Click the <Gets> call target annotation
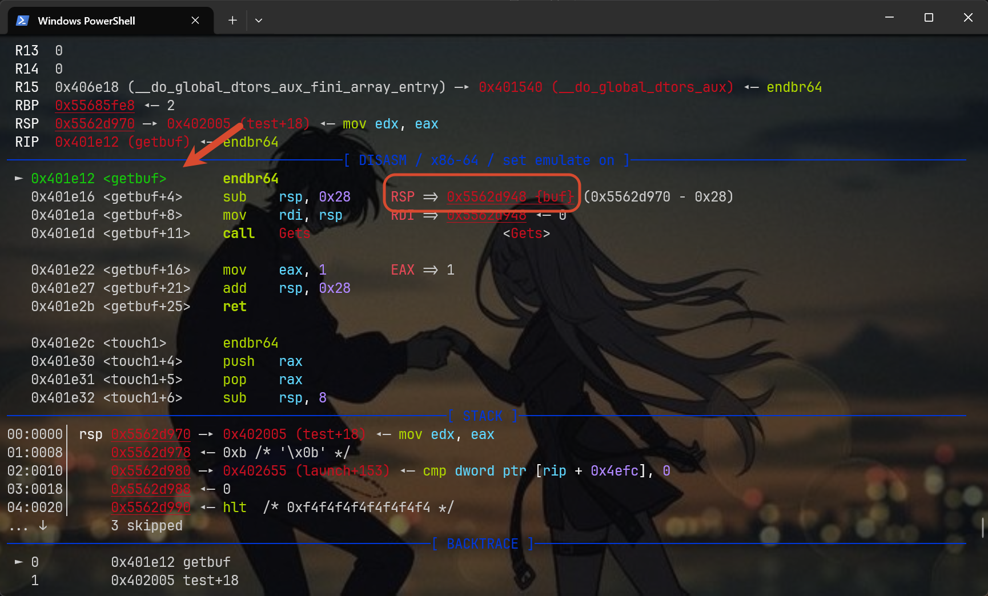Viewport: 988px width, 596px height. click(x=527, y=233)
